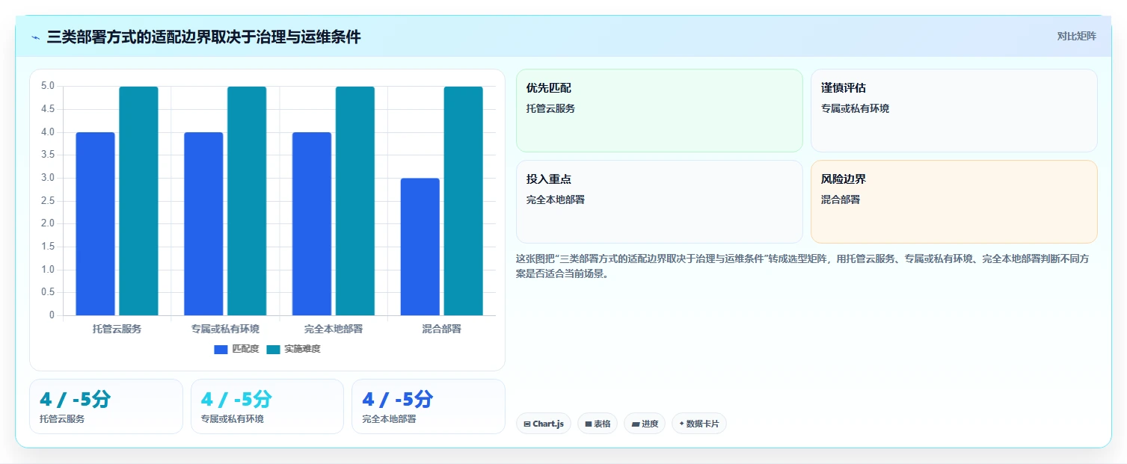Click the teal 实施难度 bar for 完全本地部署

click(x=355, y=201)
